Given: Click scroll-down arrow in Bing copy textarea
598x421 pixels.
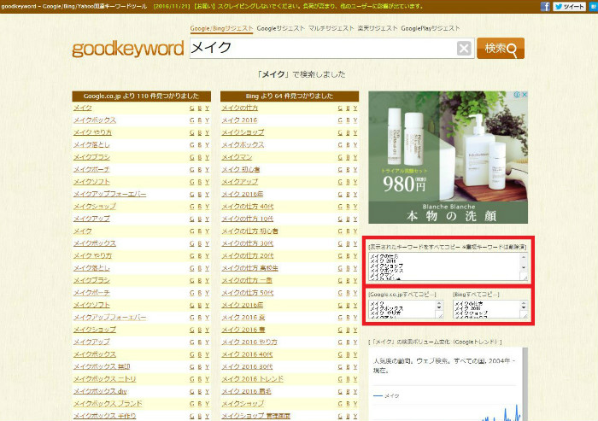Looking at the screenshot, I should point(524,307).
